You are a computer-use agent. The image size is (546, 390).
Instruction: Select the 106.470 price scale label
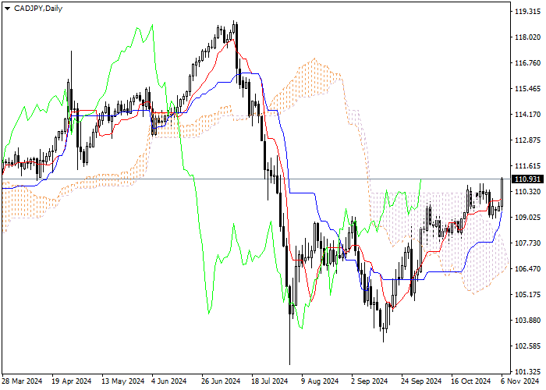pyautogui.click(x=527, y=269)
